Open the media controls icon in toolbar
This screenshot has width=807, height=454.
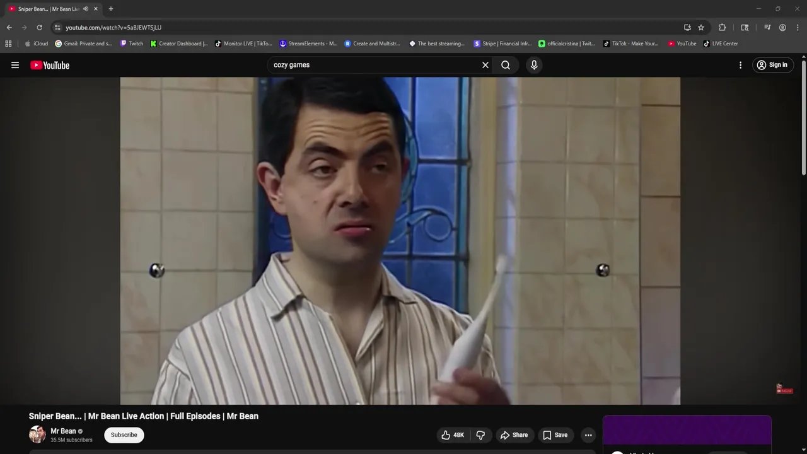point(767,28)
